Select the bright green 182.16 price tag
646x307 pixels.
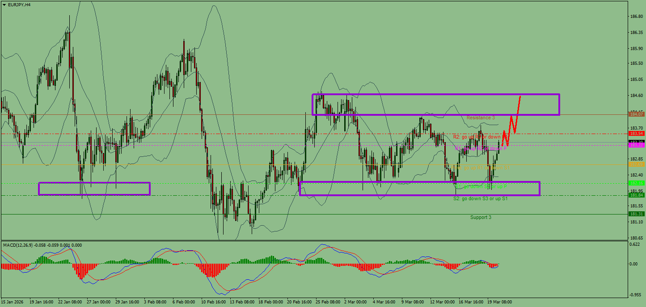pos(636,183)
